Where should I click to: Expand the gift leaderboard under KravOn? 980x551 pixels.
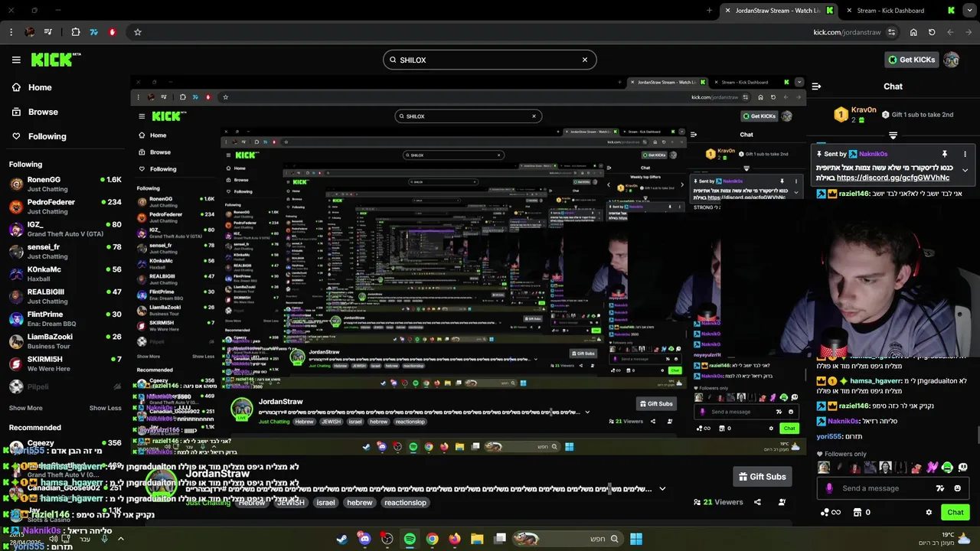(893, 135)
